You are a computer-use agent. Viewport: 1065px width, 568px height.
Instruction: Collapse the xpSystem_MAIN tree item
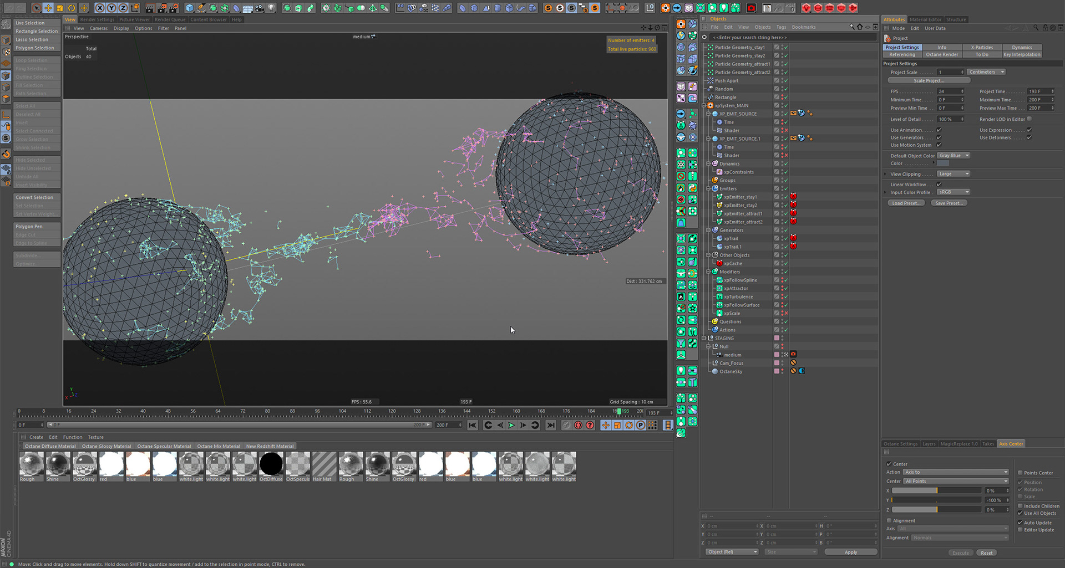pyautogui.click(x=704, y=105)
